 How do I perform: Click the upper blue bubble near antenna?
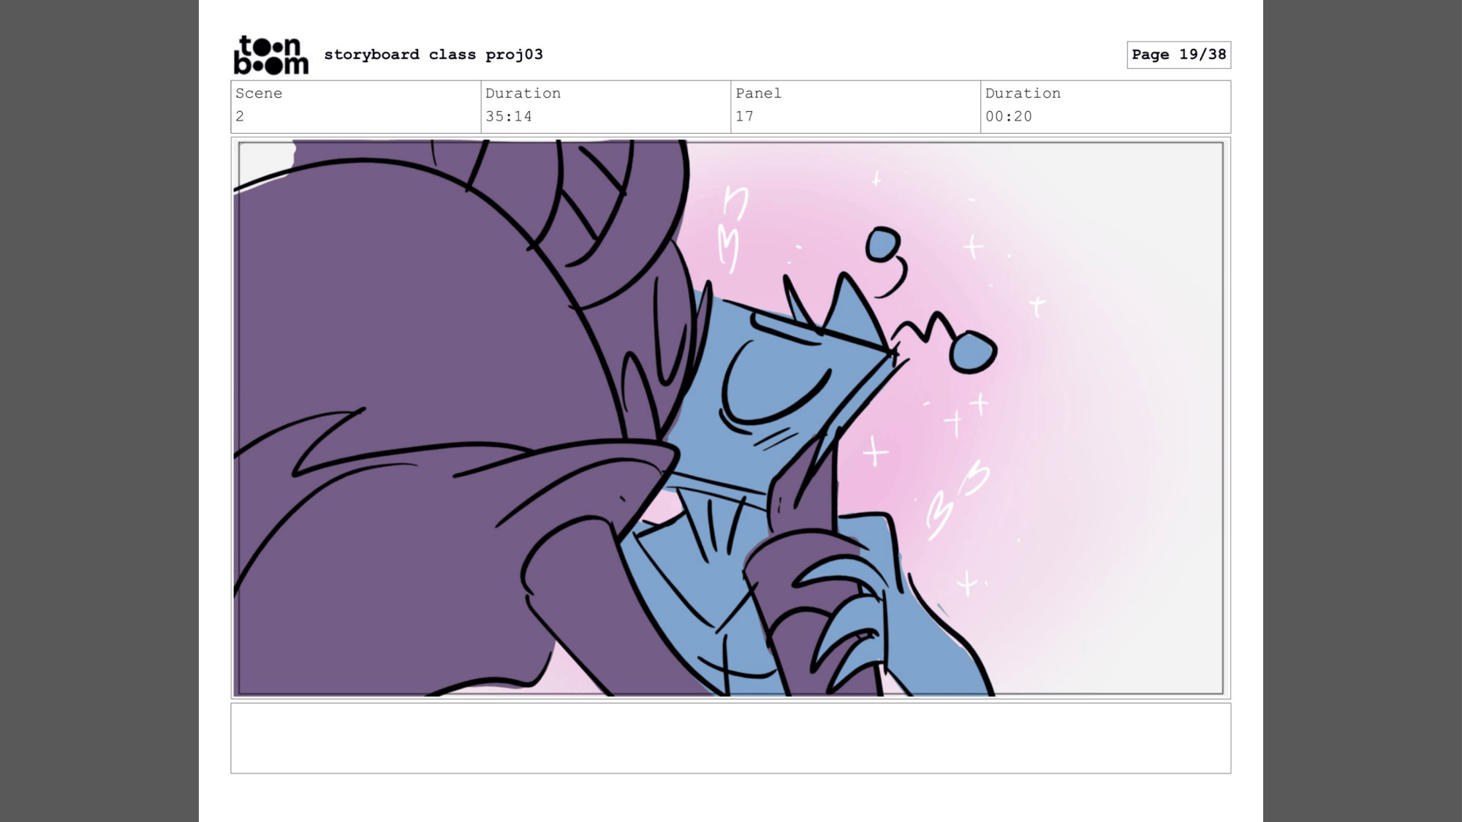tap(883, 244)
